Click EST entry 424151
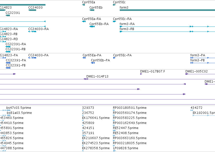 (x=88, y=128)
